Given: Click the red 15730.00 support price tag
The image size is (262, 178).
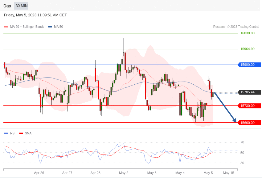Looking at the screenshot, I should [249, 106].
